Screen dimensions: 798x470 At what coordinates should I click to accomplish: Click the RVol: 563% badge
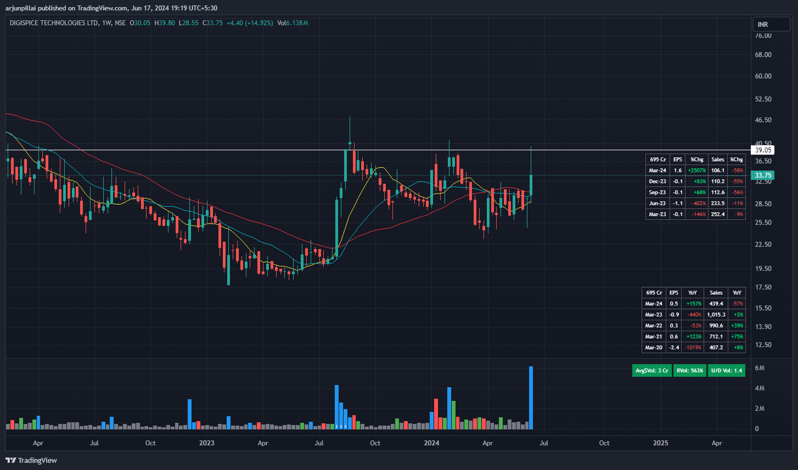(x=690, y=370)
